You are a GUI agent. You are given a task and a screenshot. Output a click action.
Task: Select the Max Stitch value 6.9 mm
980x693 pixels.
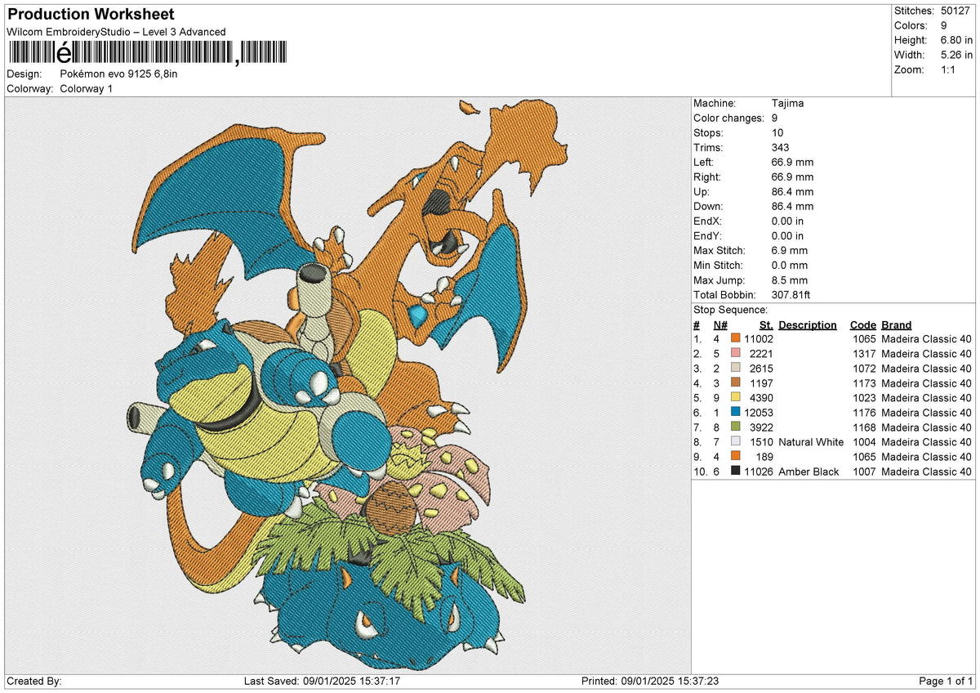pyautogui.click(x=790, y=251)
